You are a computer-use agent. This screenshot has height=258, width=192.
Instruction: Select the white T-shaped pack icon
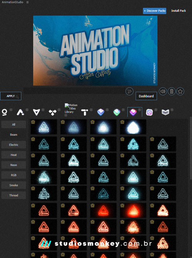coord(84,112)
